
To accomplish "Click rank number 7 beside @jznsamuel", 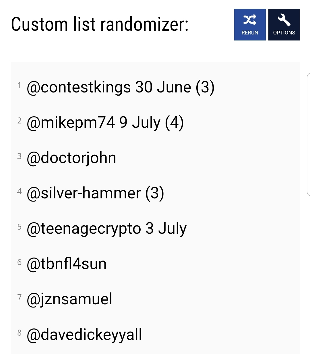I will [x=19, y=297].
